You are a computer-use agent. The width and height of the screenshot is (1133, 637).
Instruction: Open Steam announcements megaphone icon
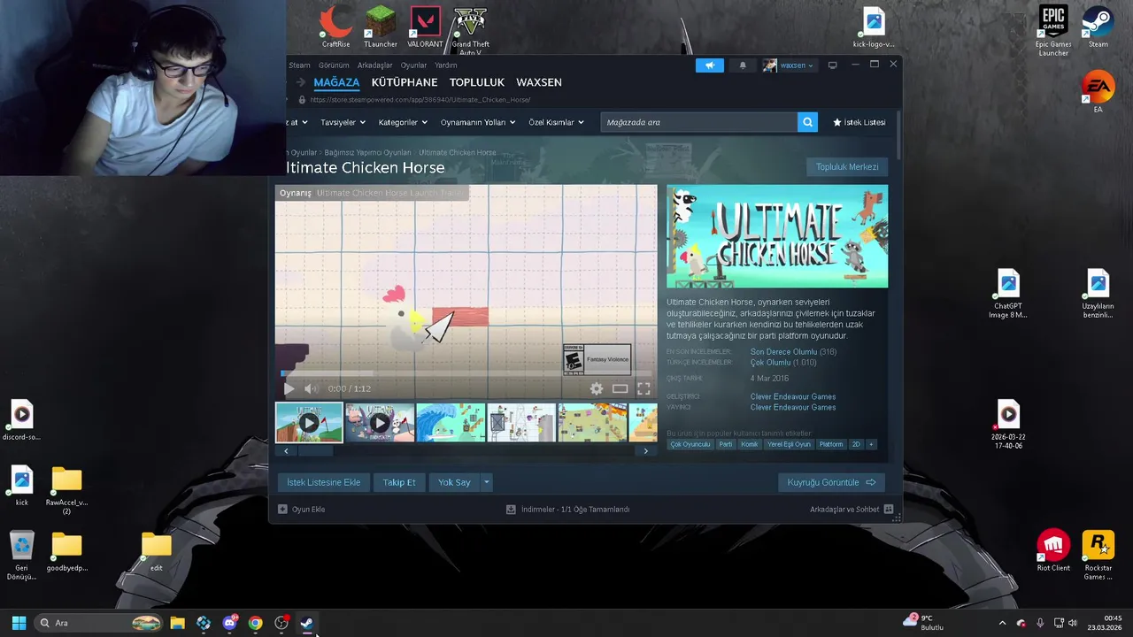pos(709,65)
